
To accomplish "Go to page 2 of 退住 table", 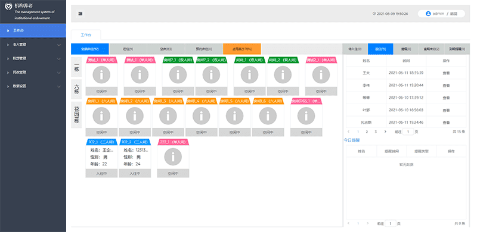I will pos(367,132).
